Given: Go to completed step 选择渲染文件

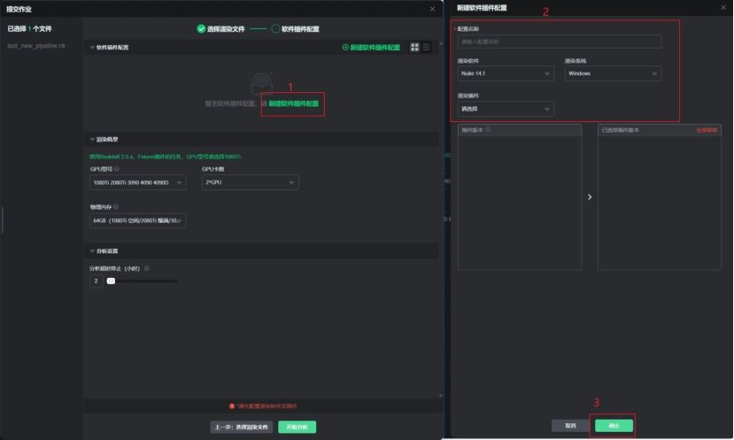Looking at the screenshot, I should (221, 29).
